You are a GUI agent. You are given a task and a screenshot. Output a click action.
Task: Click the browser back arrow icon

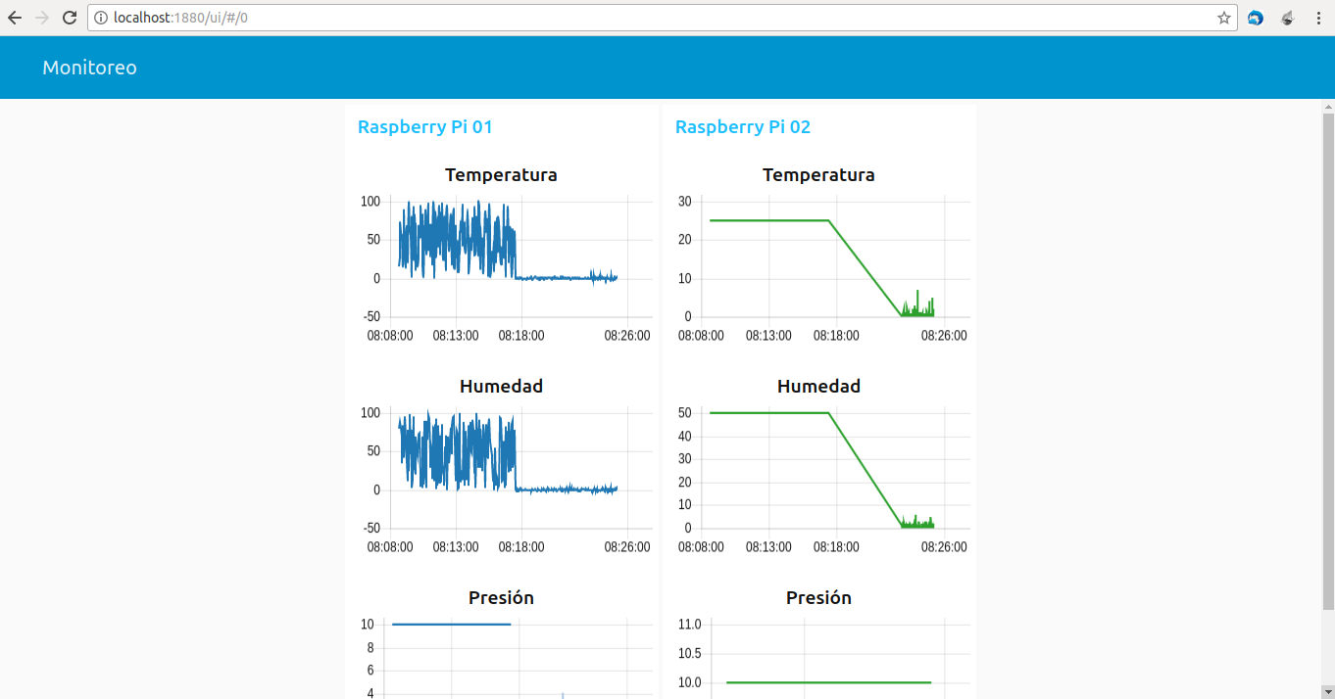[15, 18]
